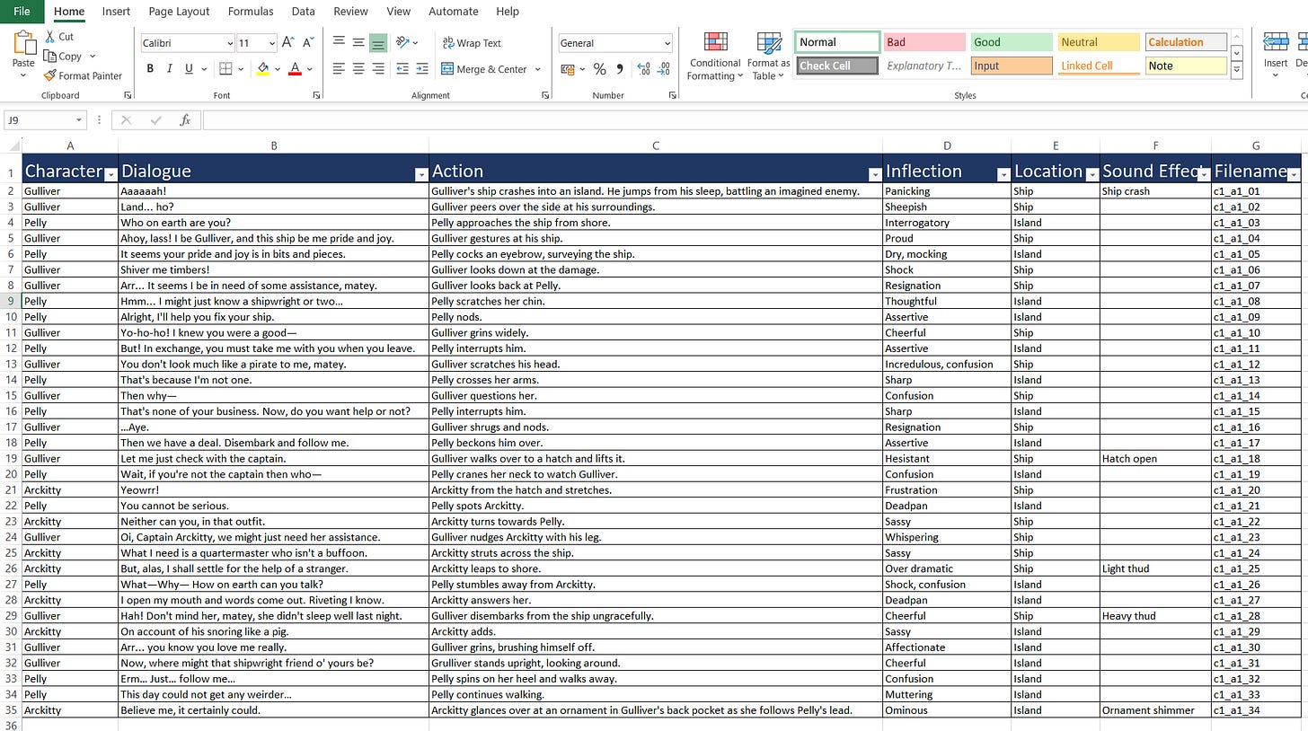The height and width of the screenshot is (731, 1308).
Task: Toggle underline formatting
Action: point(189,69)
